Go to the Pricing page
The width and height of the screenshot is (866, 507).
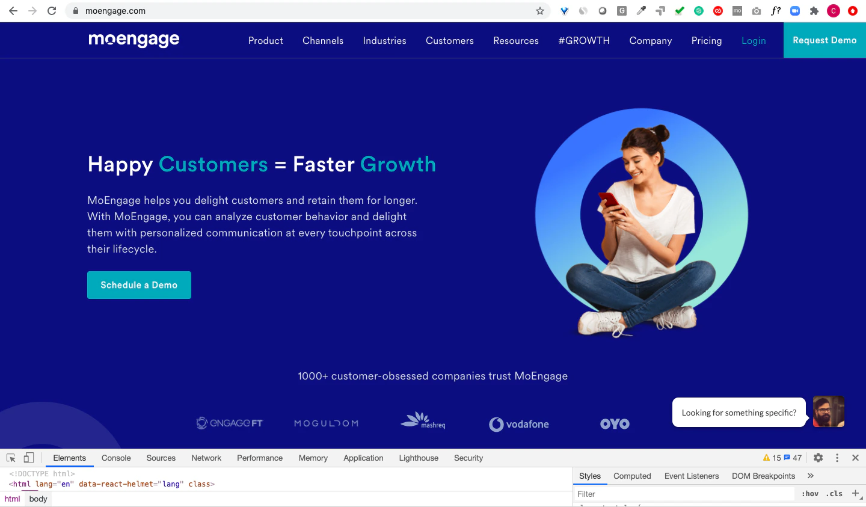coord(707,40)
